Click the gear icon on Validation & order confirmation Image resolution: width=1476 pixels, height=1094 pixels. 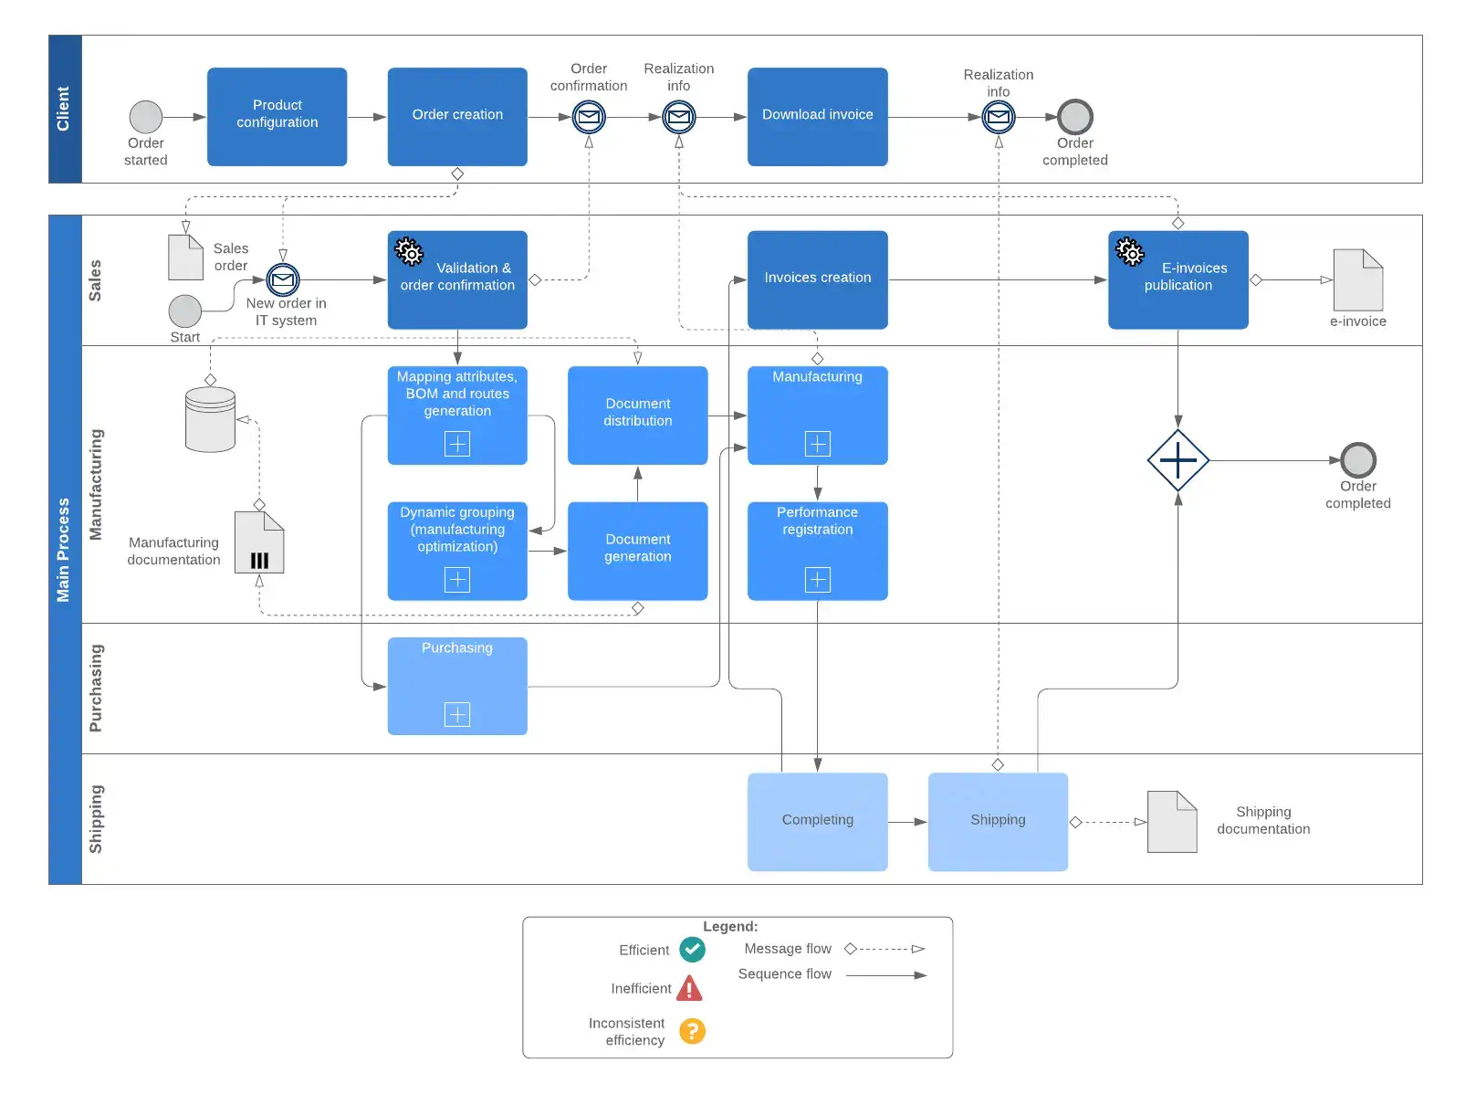pyautogui.click(x=408, y=251)
